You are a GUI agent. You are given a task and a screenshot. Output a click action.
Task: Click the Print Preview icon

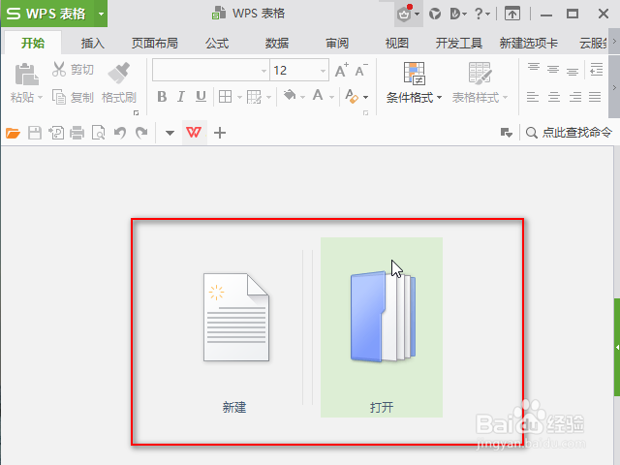[x=99, y=133]
